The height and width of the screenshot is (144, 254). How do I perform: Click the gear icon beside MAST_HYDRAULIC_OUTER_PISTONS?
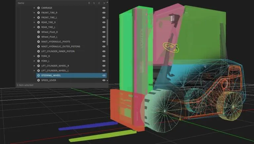tap(38, 46)
